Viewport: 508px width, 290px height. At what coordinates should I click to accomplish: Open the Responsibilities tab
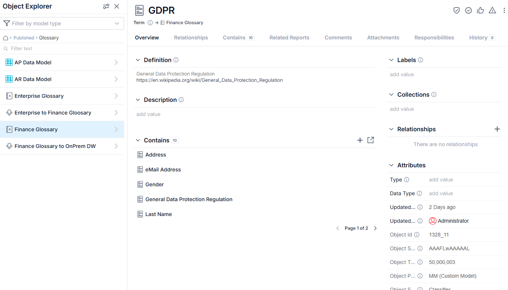pyautogui.click(x=434, y=38)
